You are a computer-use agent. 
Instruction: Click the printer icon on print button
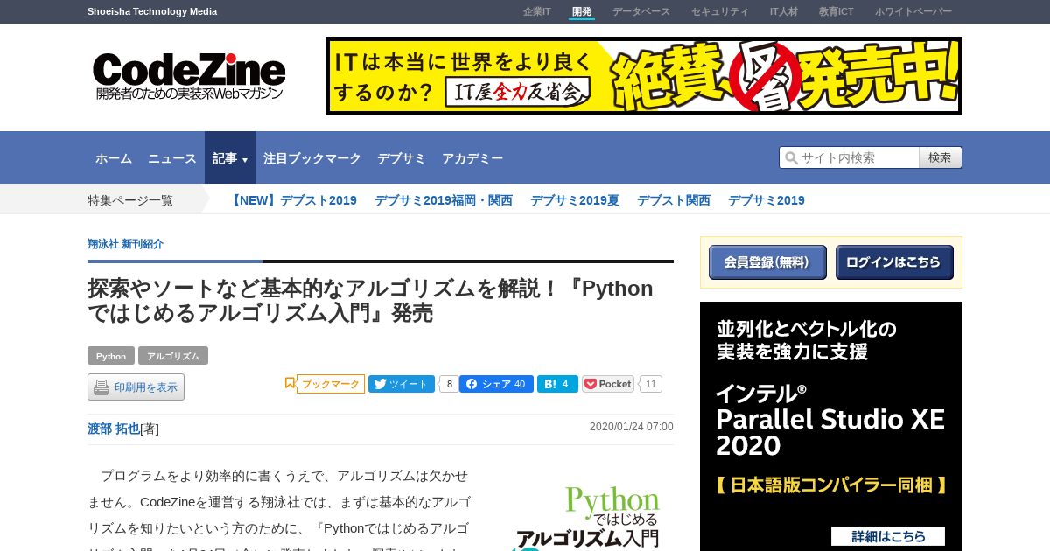(101, 387)
